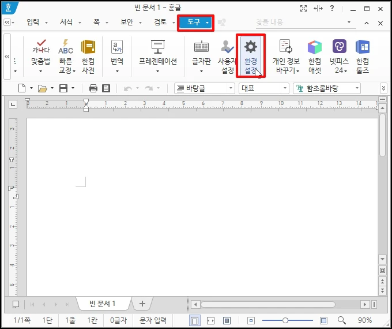Click the menu scroll-left chevron button
This screenshot has height=329, width=392.
pyautogui.click(x=7, y=23)
